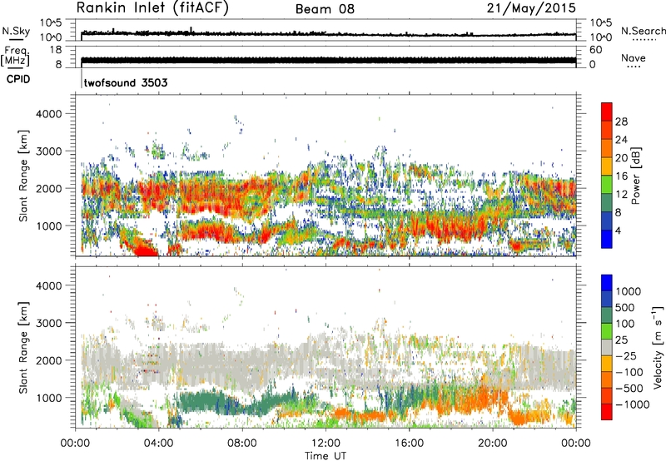This screenshot has width=666, height=461.
Task: Click the red top segment of Power colorbar
Action: click(x=607, y=112)
